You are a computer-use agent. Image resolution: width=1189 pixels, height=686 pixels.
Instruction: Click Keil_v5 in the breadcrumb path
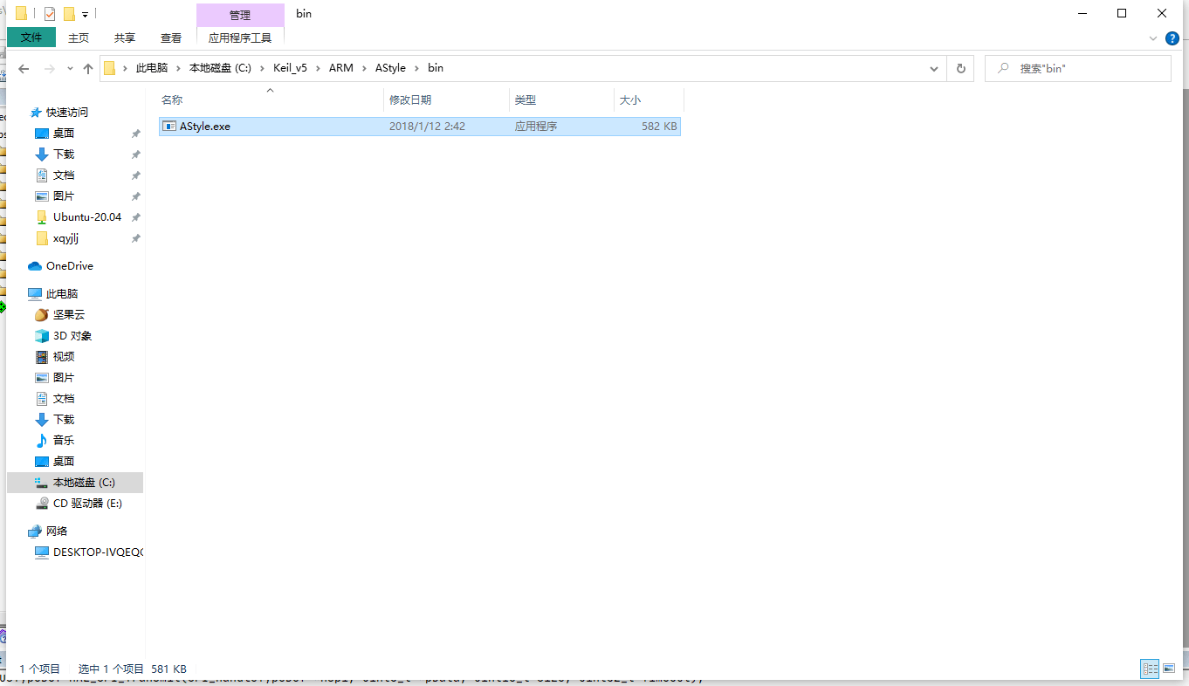click(x=290, y=68)
